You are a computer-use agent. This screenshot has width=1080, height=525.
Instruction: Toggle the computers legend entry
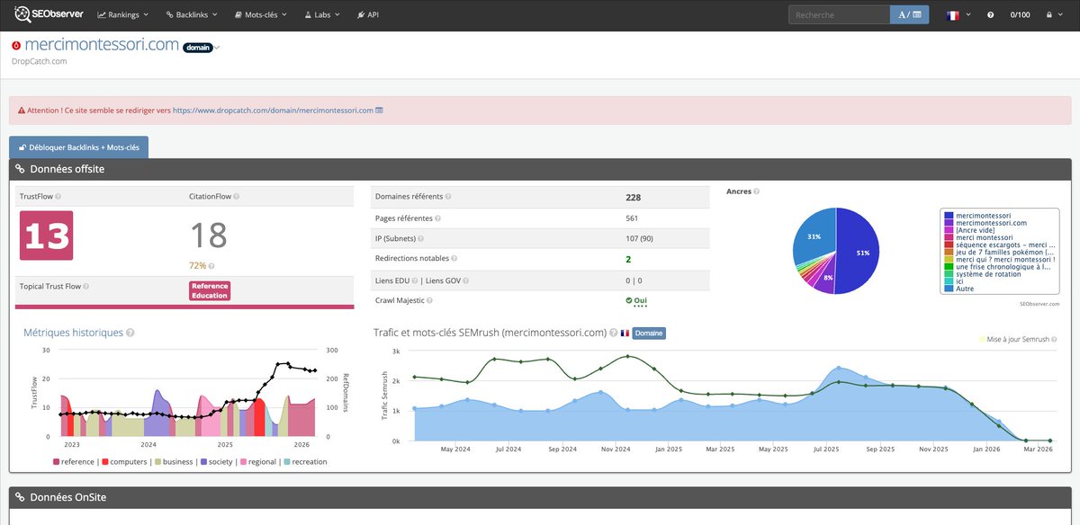point(124,461)
